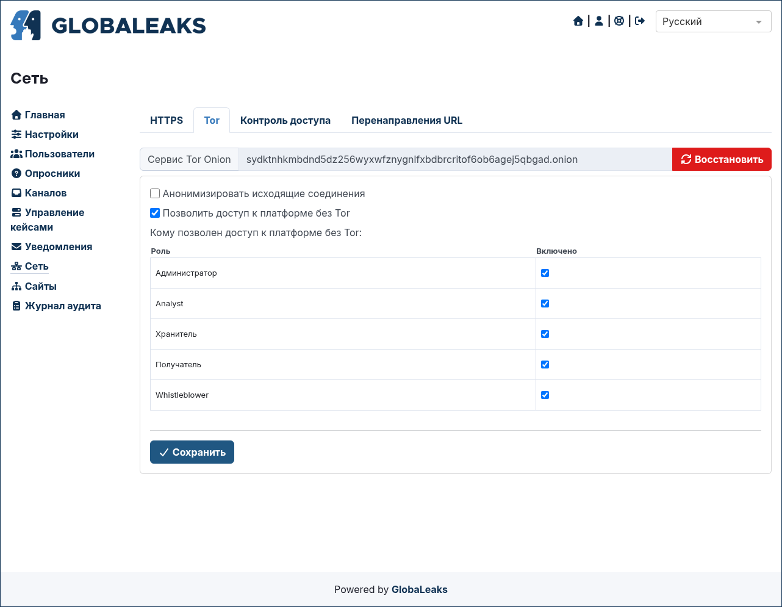Click the sliders icon beside Настройки

[16, 134]
